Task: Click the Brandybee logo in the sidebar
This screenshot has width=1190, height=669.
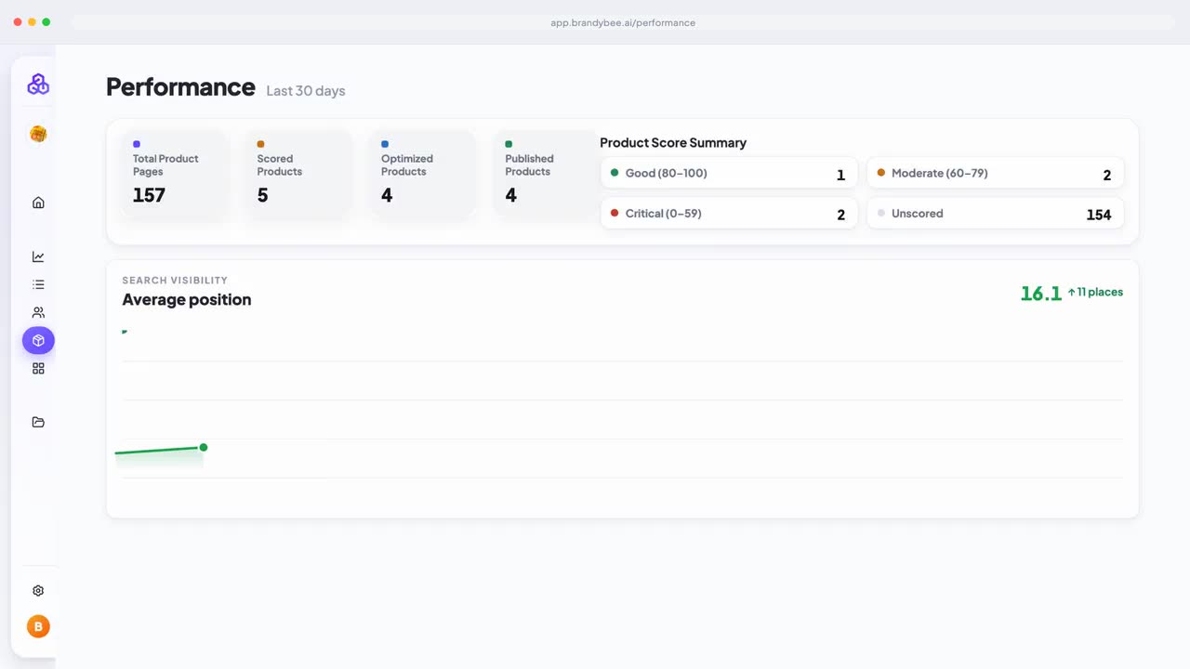Action: tap(38, 84)
